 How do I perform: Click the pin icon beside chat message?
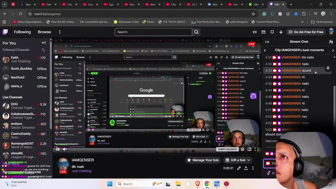(x=328, y=68)
